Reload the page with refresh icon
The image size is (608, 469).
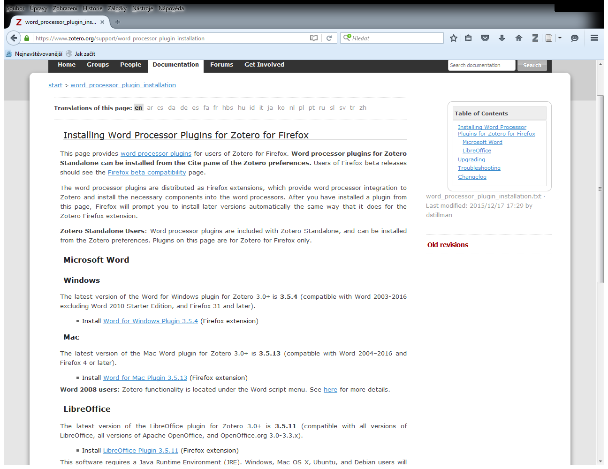pos(329,38)
